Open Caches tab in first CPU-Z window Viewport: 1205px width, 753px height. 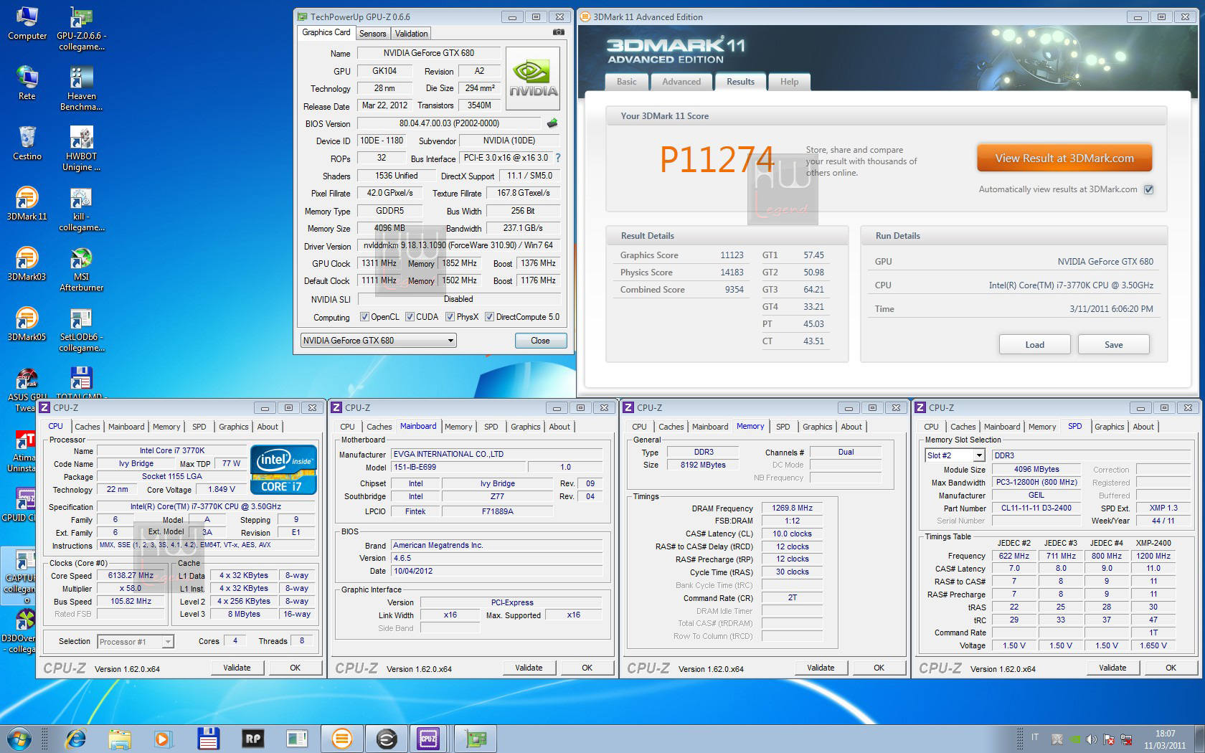[88, 427]
